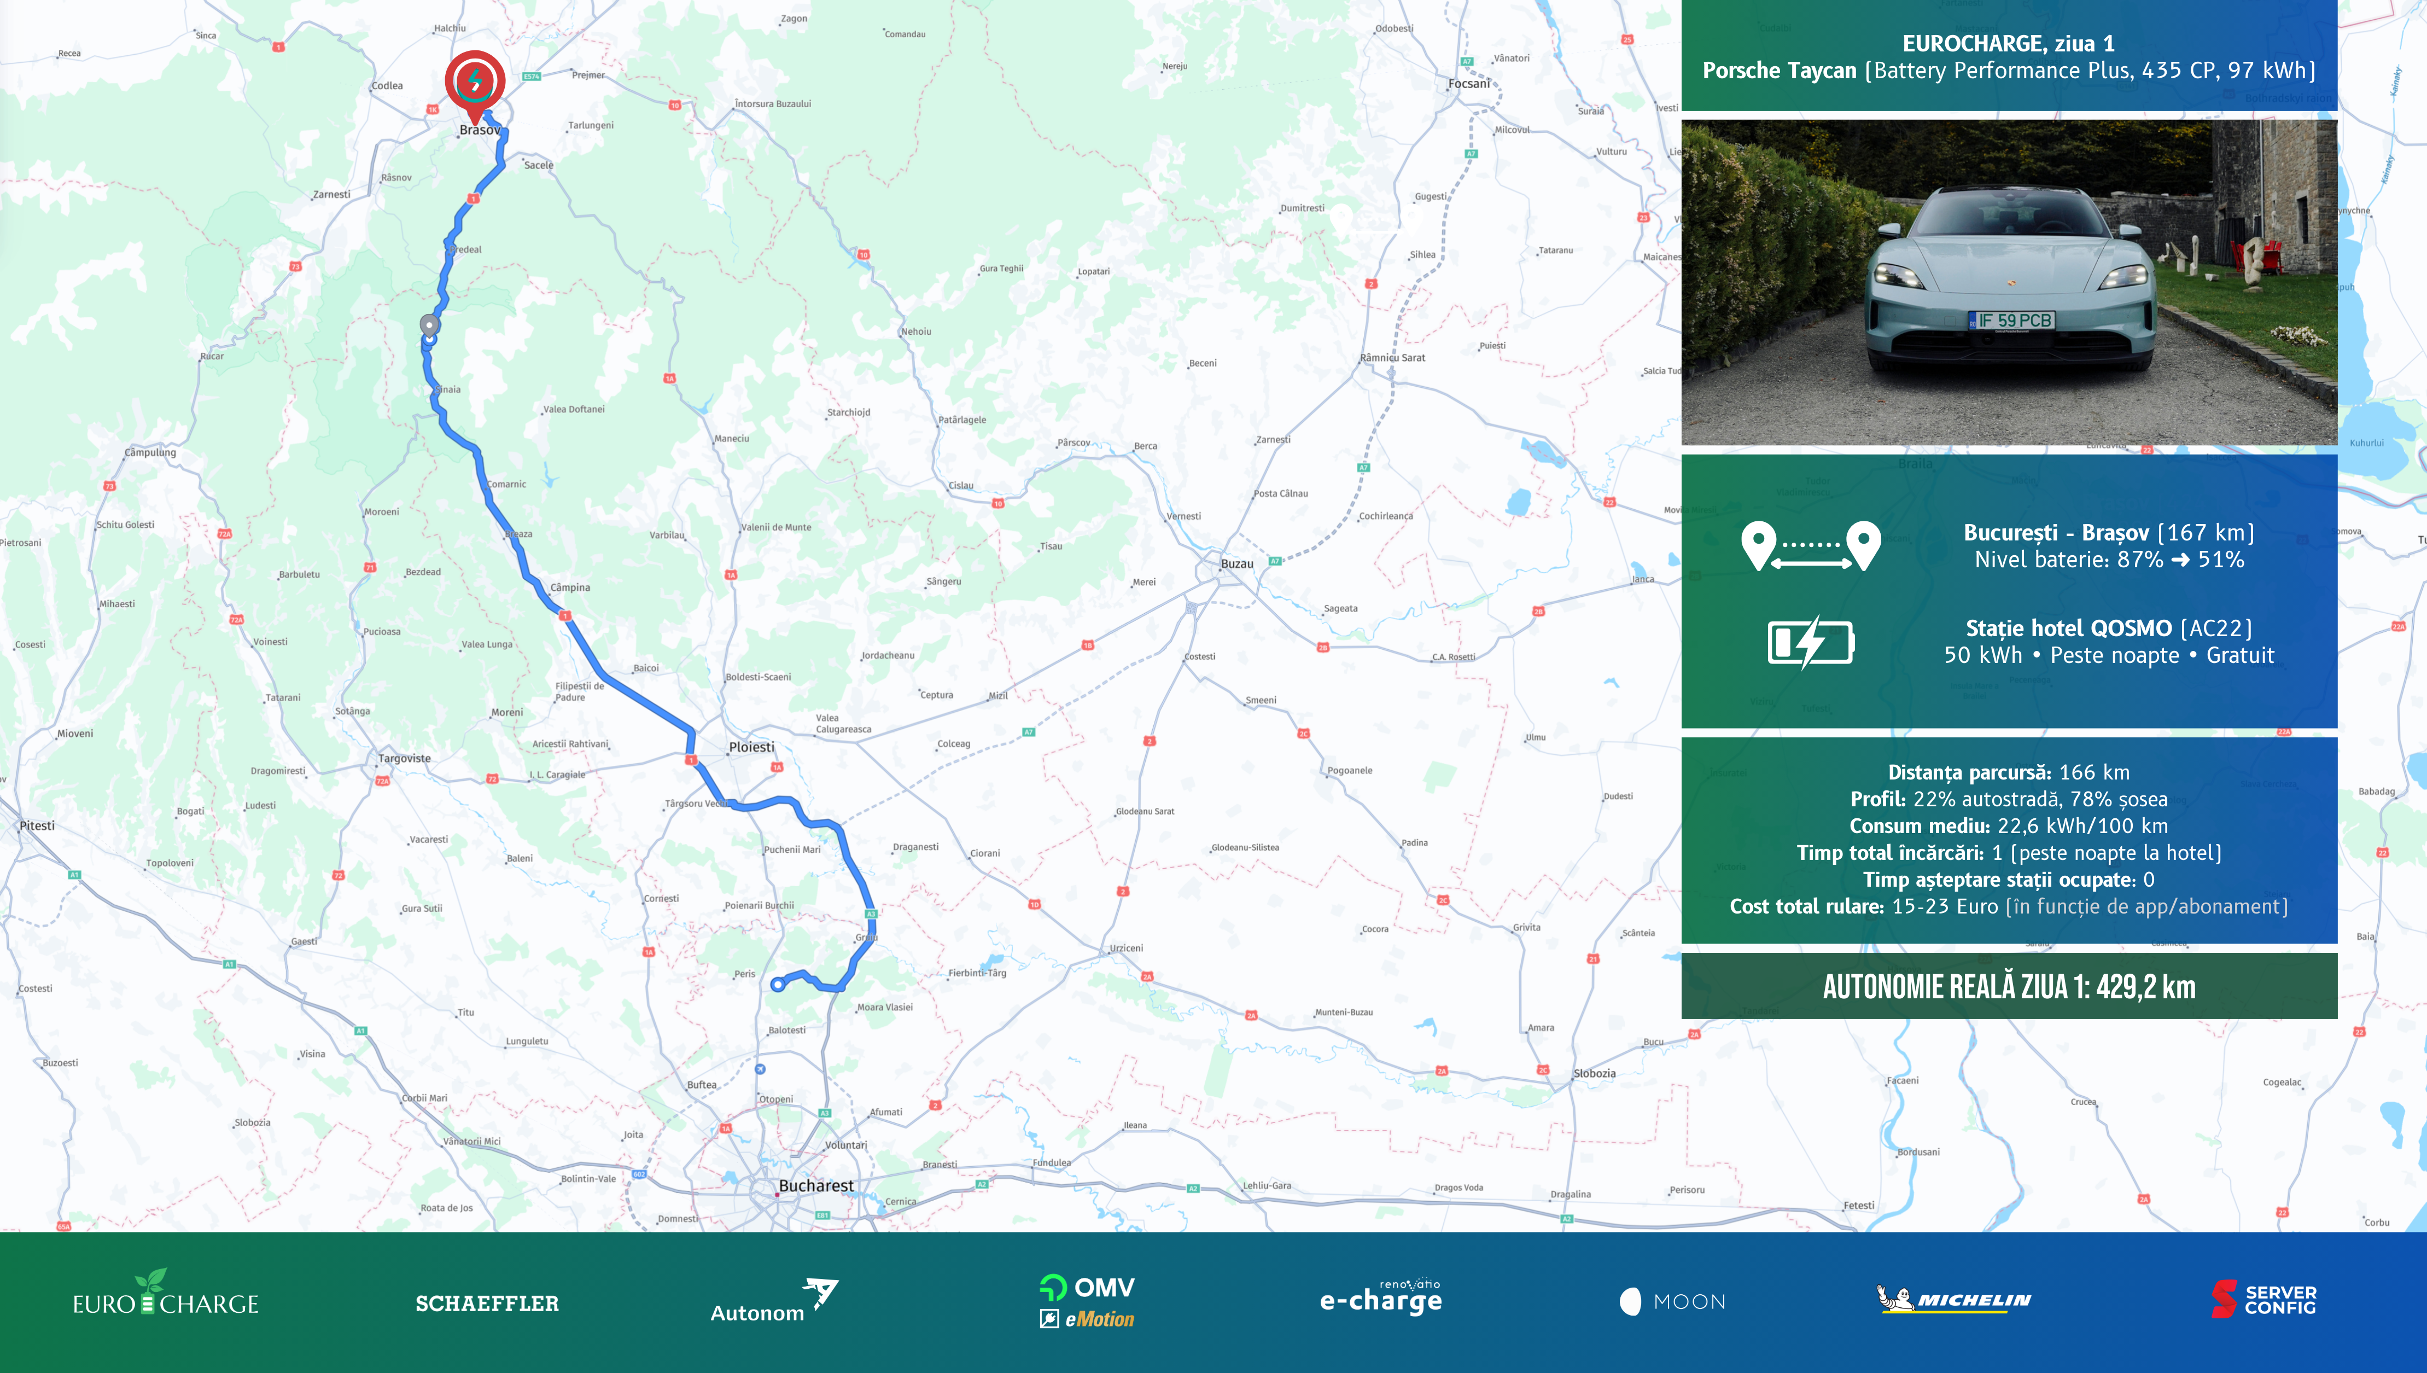Click the Codlea map label
Image resolution: width=2427 pixels, height=1373 pixels.
point(387,86)
